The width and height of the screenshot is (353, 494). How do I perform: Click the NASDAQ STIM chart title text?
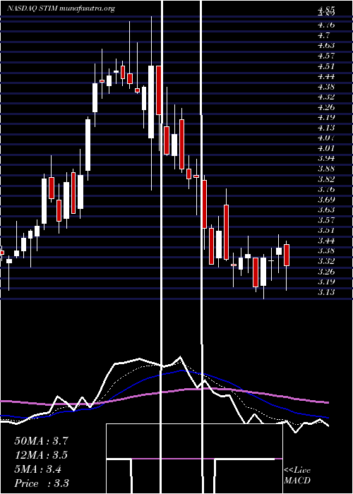[x=60, y=8]
